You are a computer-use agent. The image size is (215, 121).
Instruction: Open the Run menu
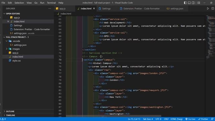point(42,3)
